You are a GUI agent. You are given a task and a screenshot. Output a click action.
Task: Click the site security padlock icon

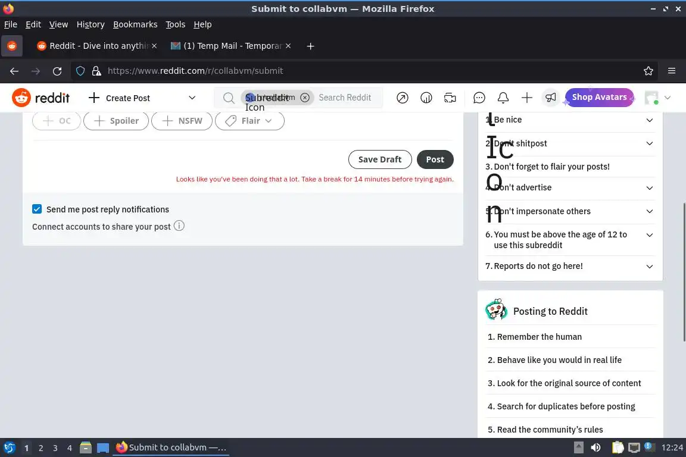click(96, 71)
